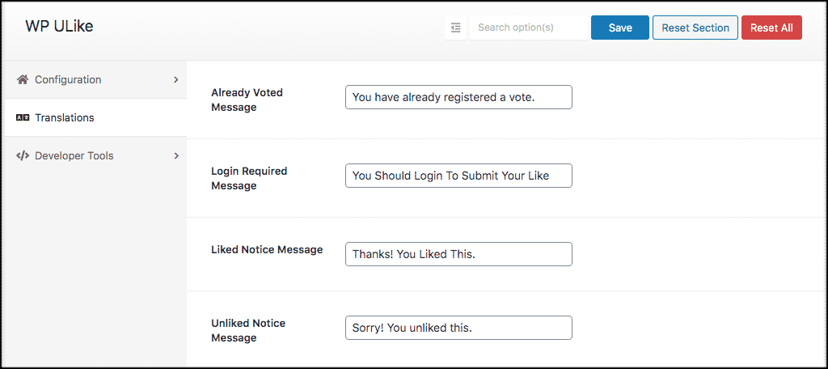Click the Already Voted Message label
Screen dimensions: 828x369
tap(247, 100)
